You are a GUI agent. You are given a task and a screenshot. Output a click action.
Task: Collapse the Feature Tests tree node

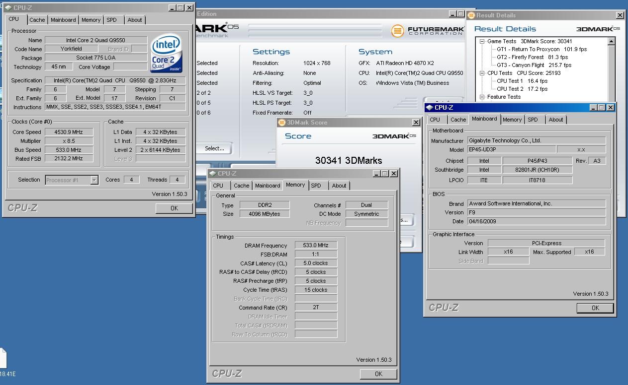(482, 97)
